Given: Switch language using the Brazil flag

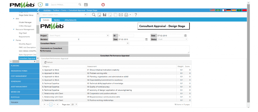Looking at the screenshot, I should (218, 10).
